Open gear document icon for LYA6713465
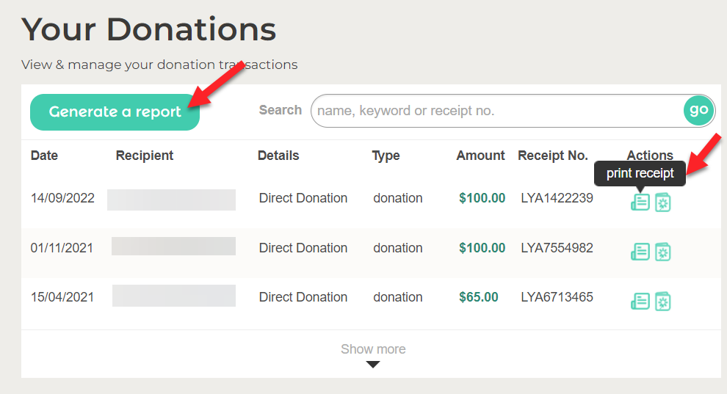727x394 pixels. (663, 302)
